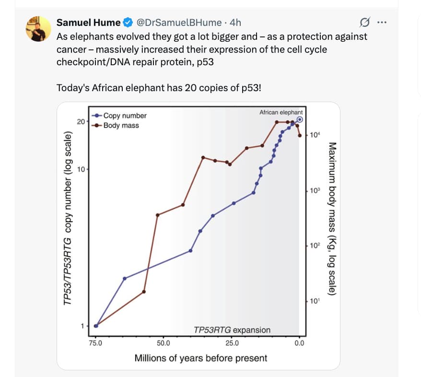Open the elephant p53 chart image
This screenshot has width=421, height=377.
199,235
